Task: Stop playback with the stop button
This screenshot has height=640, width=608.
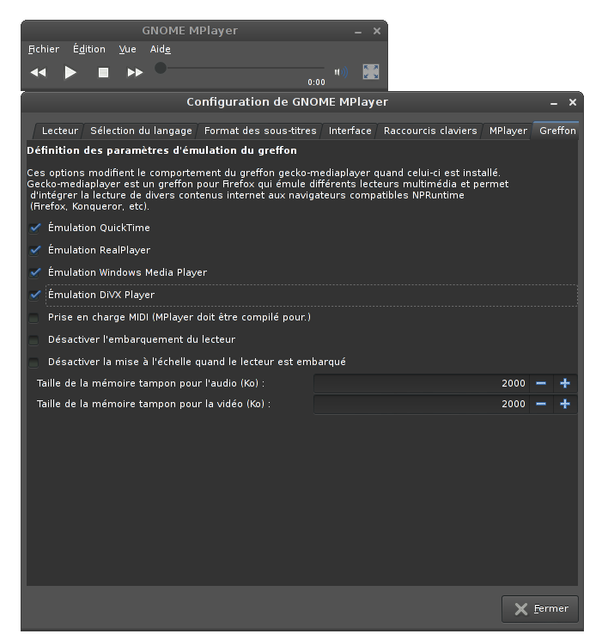Action: (103, 73)
